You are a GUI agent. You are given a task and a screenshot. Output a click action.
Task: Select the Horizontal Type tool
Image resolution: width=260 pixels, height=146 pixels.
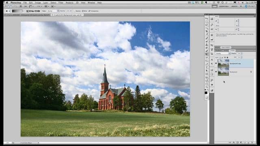[x=207, y=67]
